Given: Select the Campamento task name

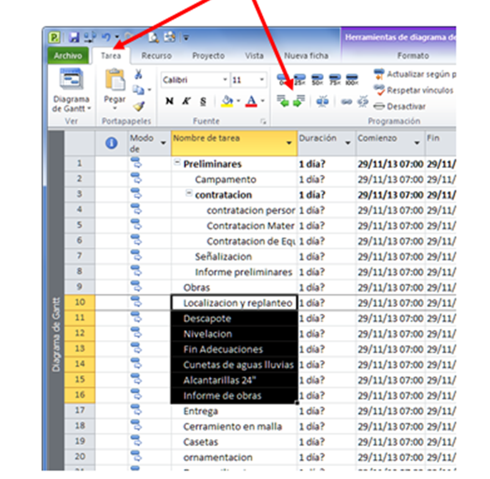Looking at the screenshot, I should point(225,180).
